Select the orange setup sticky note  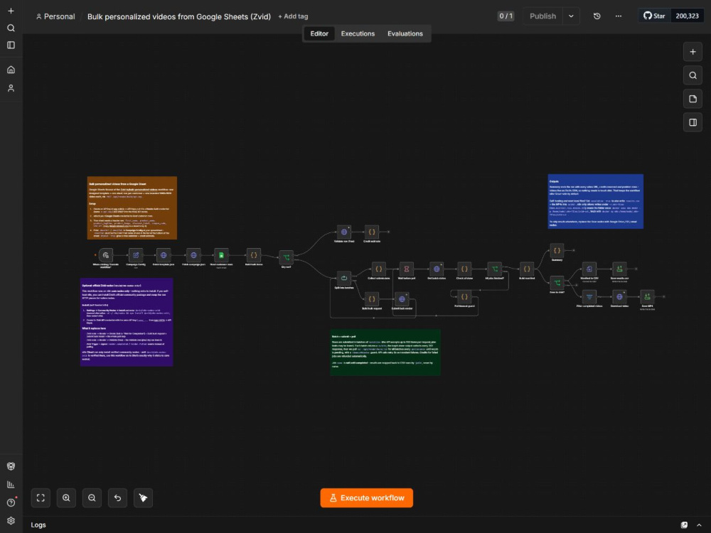[132, 208]
